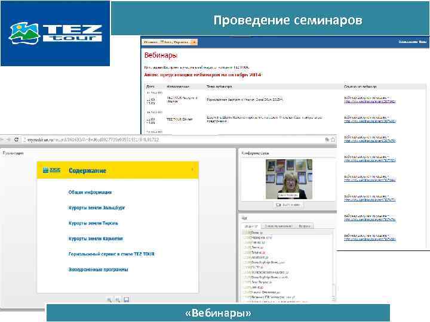This screenshot has height=322, width=430.
Task: Click the fifth webinar link in the right column
Action: [x=370, y=180]
